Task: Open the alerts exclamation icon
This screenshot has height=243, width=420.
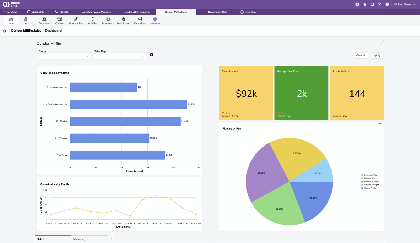Action: [x=387, y=4]
